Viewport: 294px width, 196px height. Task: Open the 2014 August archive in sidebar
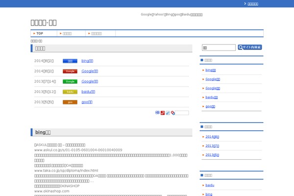[x=212, y=137]
